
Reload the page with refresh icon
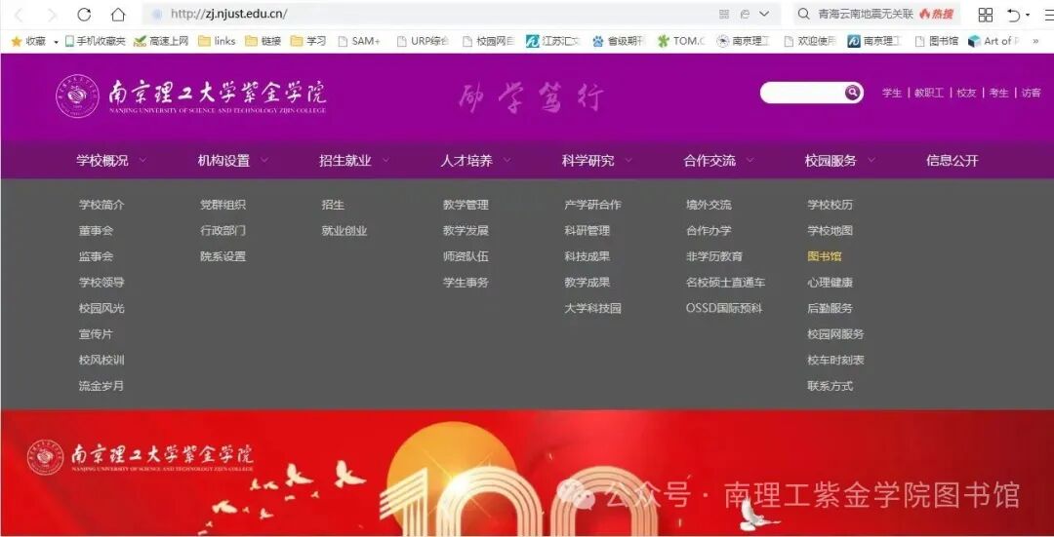(x=84, y=14)
